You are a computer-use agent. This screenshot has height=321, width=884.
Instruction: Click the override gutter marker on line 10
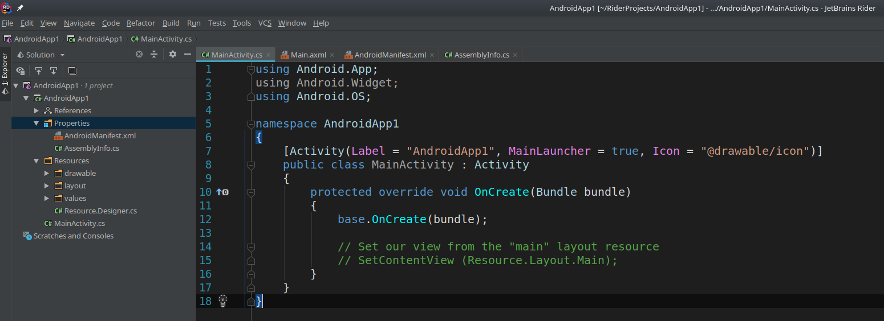[222, 192]
